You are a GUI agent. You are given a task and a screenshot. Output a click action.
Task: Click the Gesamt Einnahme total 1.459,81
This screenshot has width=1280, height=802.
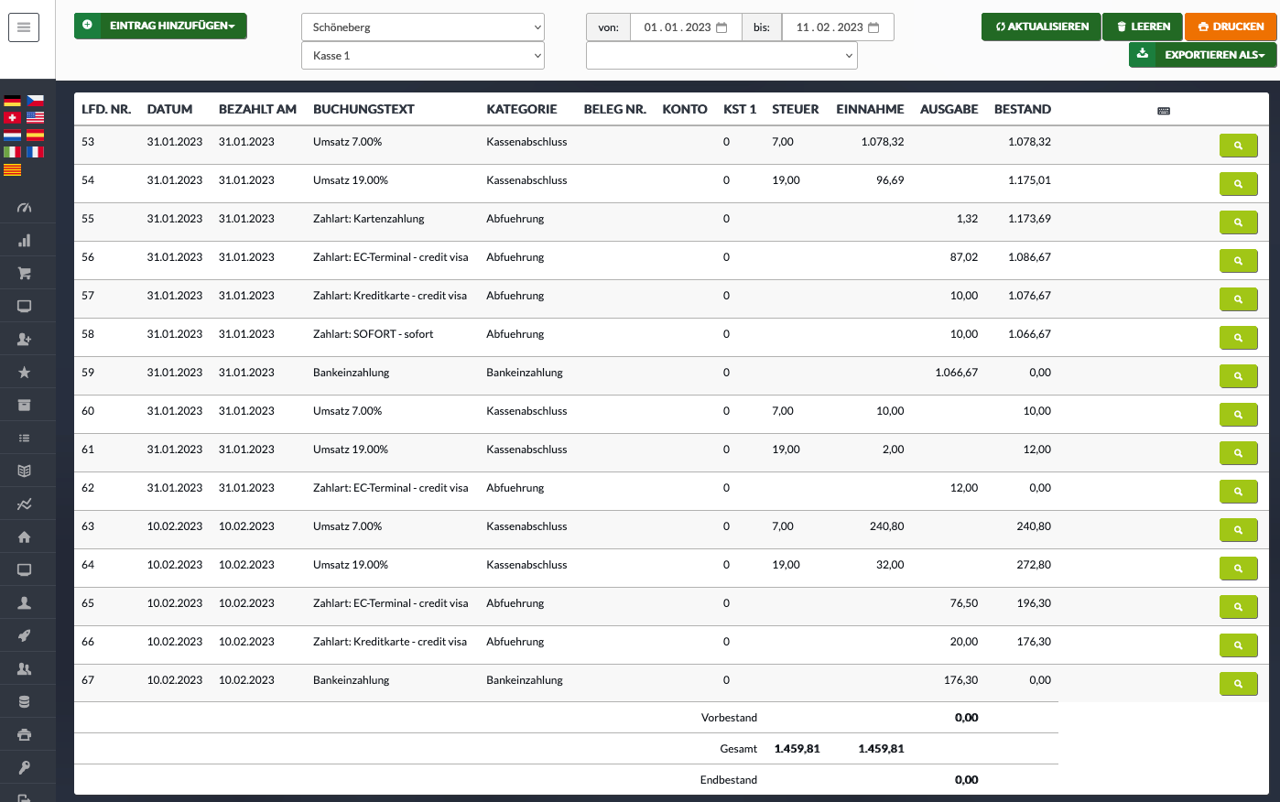point(881,749)
